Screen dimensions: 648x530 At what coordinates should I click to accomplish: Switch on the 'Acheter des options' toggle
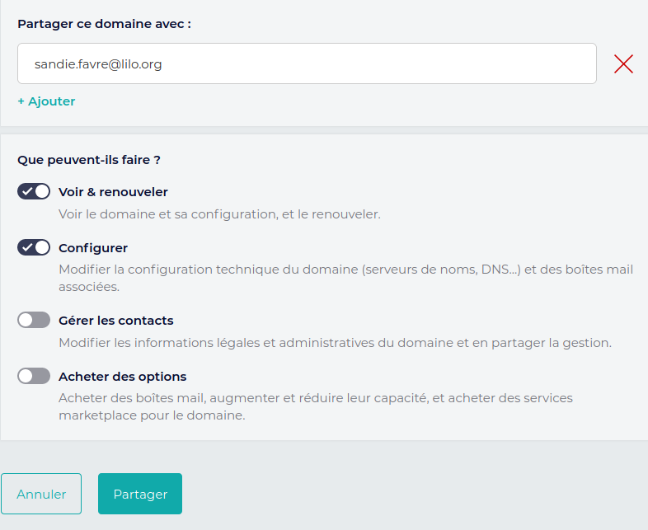[34, 376]
